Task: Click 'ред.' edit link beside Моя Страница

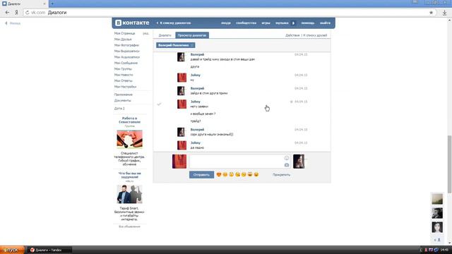Action: pyautogui.click(x=146, y=33)
